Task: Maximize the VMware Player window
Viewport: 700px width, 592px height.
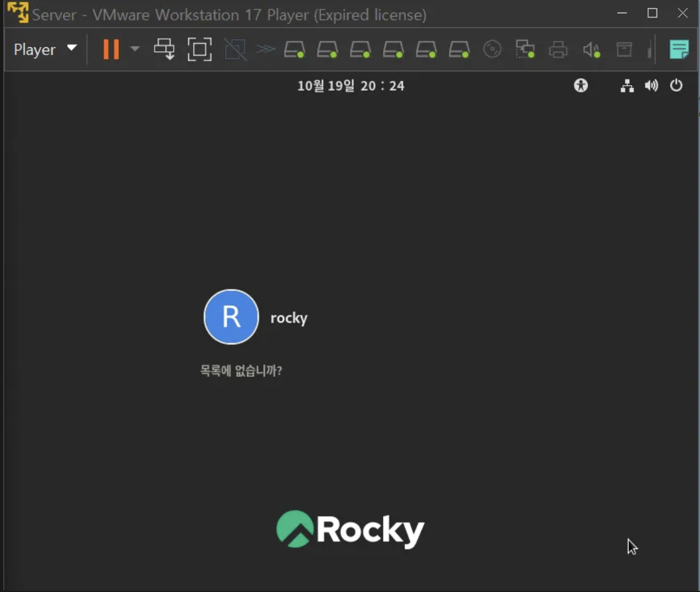Action: pos(652,13)
